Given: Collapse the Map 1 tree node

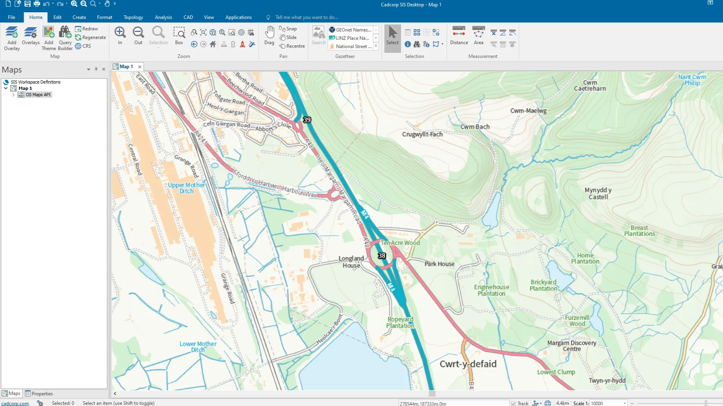Looking at the screenshot, I should coord(6,88).
